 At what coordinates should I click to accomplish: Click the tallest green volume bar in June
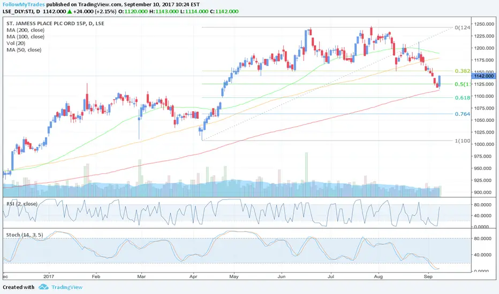point(306,174)
